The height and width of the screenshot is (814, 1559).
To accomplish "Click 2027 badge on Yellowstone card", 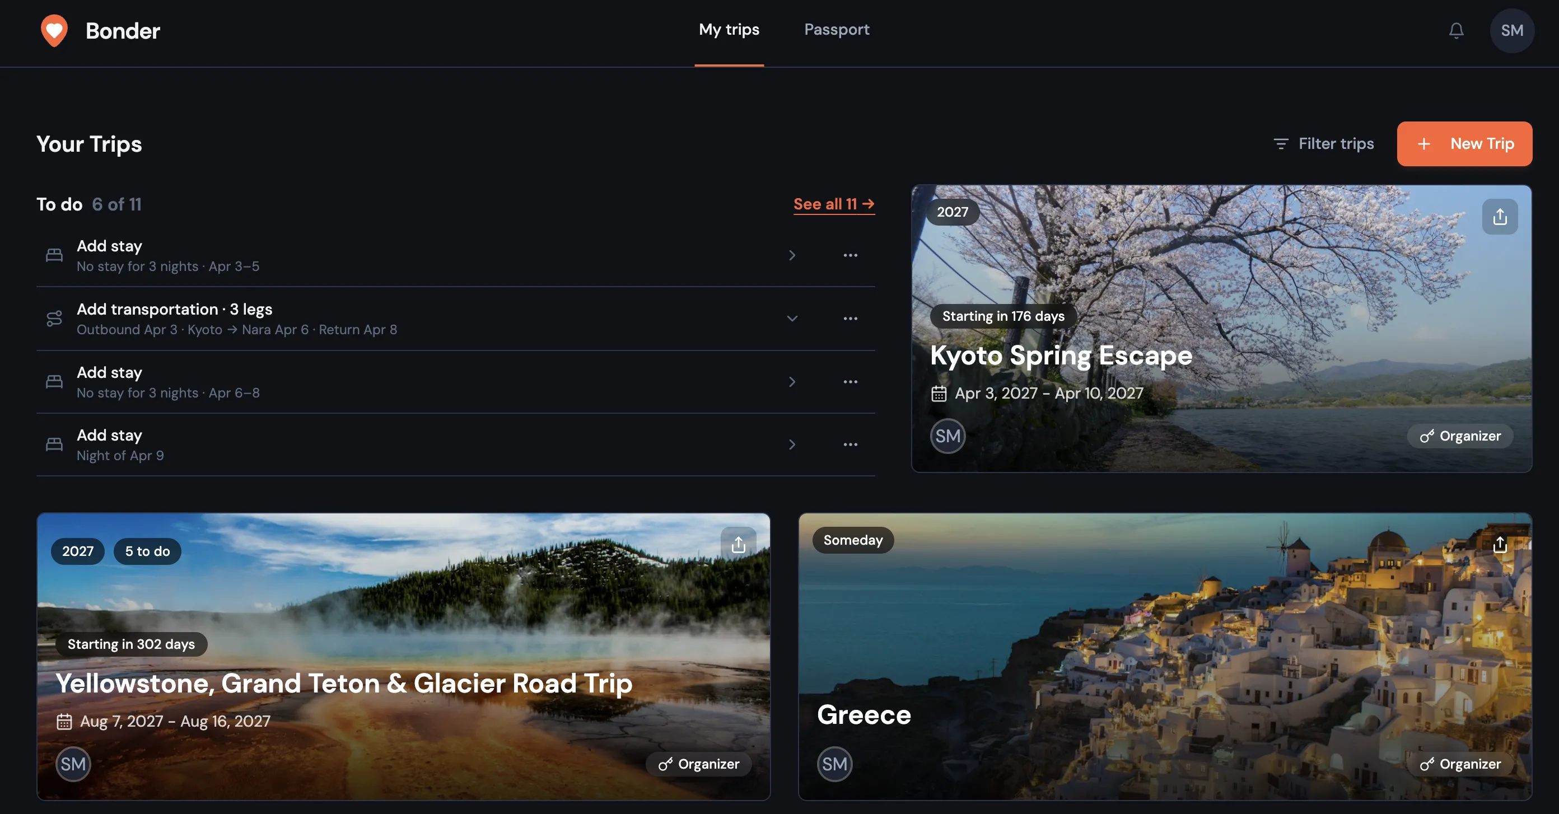I will (77, 551).
